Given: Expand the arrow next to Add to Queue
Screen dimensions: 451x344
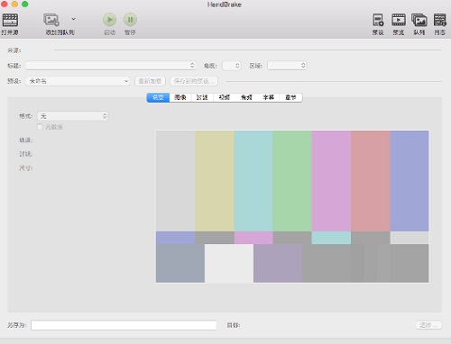Looking at the screenshot, I should point(73,19).
